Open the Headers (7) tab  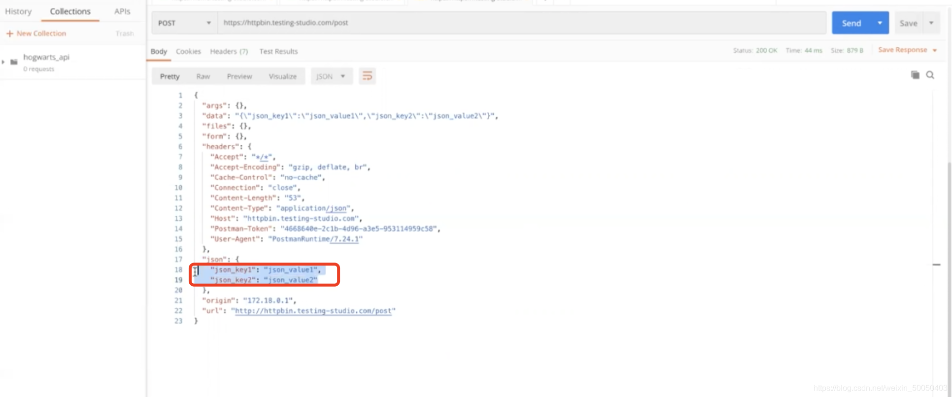[x=229, y=51]
